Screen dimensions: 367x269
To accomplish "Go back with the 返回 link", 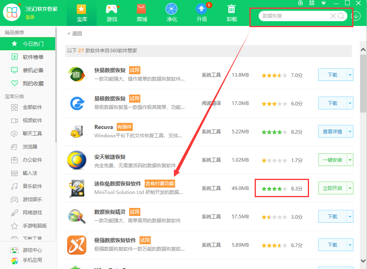I will tap(75, 34).
